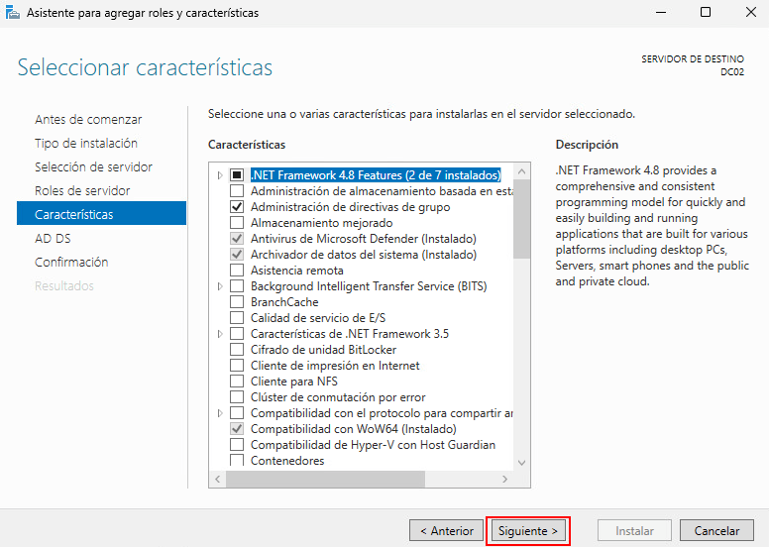Image resolution: width=769 pixels, height=547 pixels.
Task: Click the wizard icon in title bar
Action: tap(13, 13)
